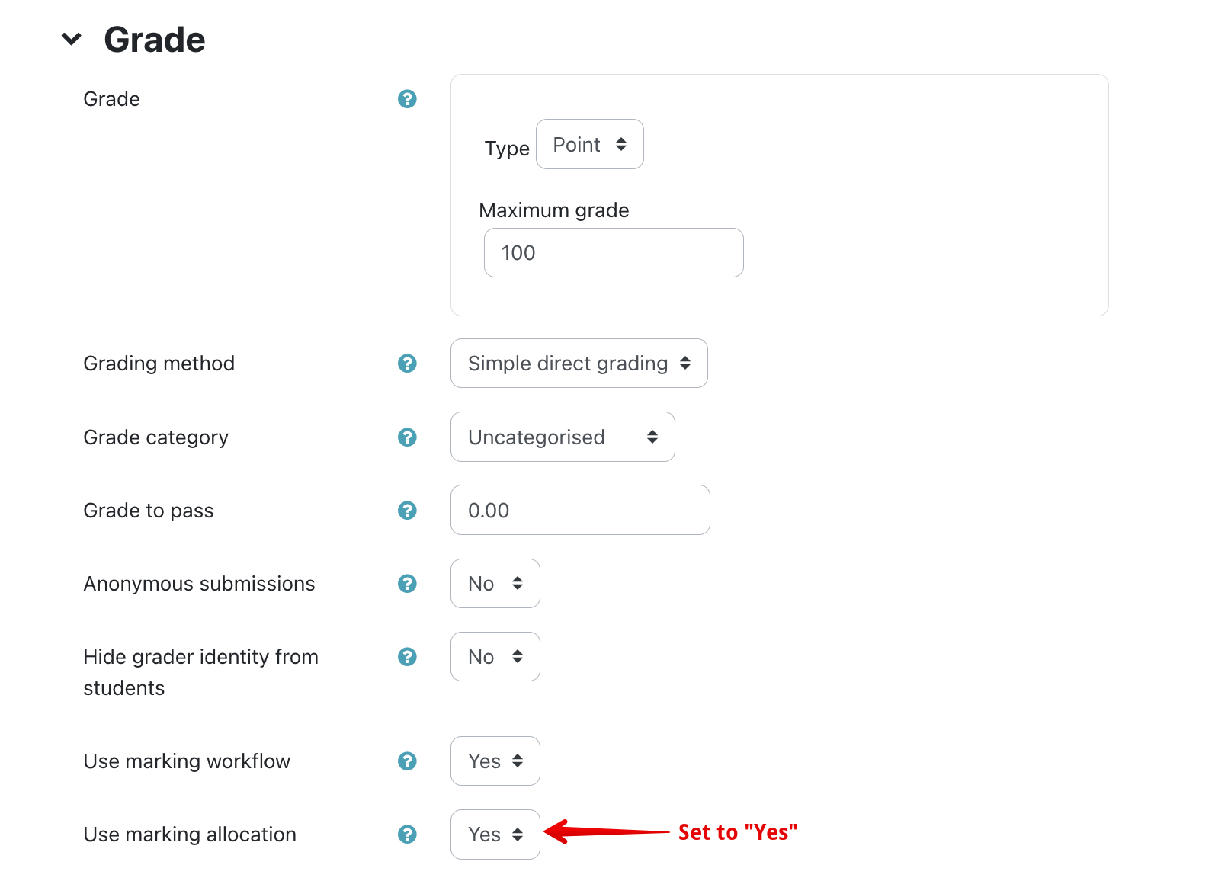Click Grade category help icon
The width and height of the screenshot is (1215, 881).
[x=407, y=437]
